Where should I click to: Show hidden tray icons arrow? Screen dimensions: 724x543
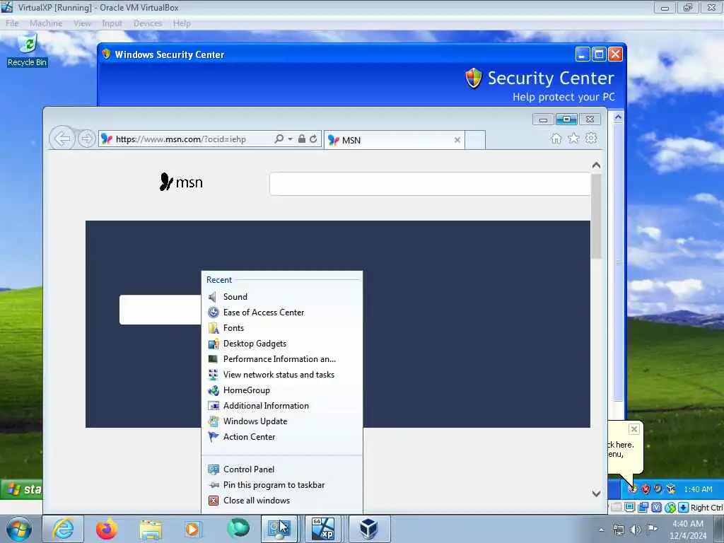[601, 530]
